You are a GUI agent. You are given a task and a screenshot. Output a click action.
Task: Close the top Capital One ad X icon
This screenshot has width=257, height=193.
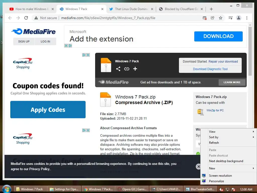click(88, 55)
